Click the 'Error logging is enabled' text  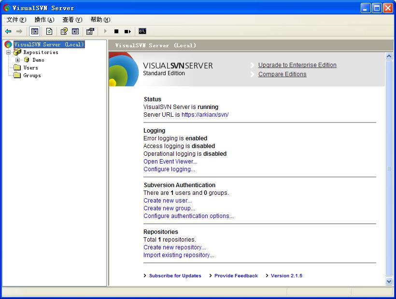click(x=175, y=138)
